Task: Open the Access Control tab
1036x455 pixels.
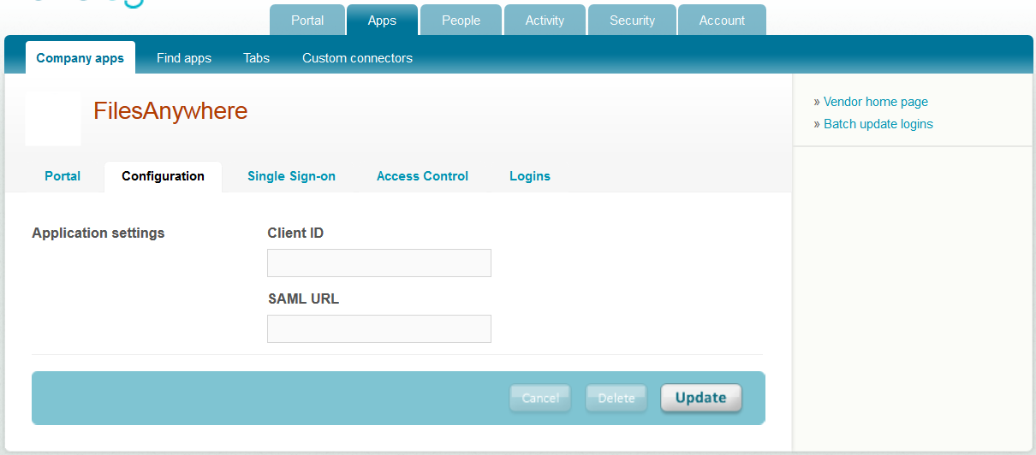Action: (422, 176)
